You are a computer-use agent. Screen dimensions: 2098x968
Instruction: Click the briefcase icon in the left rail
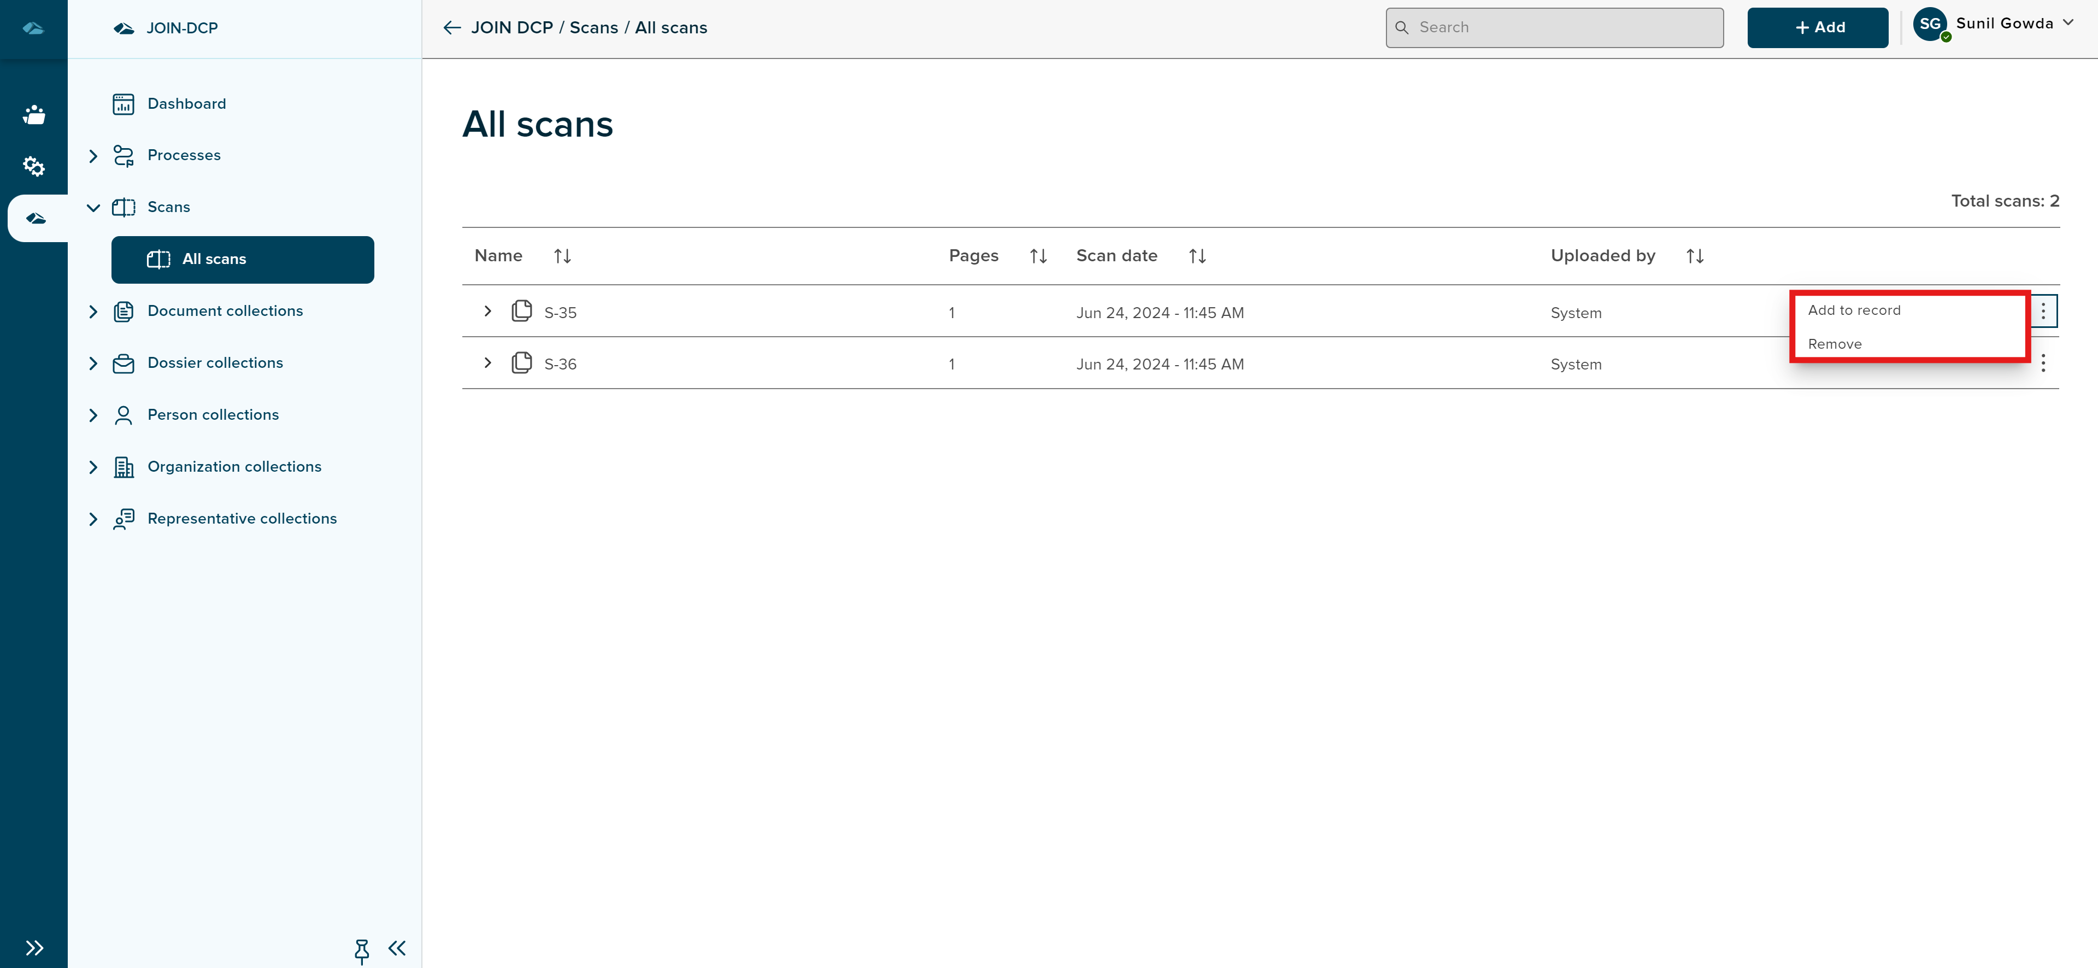pos(34,114)
